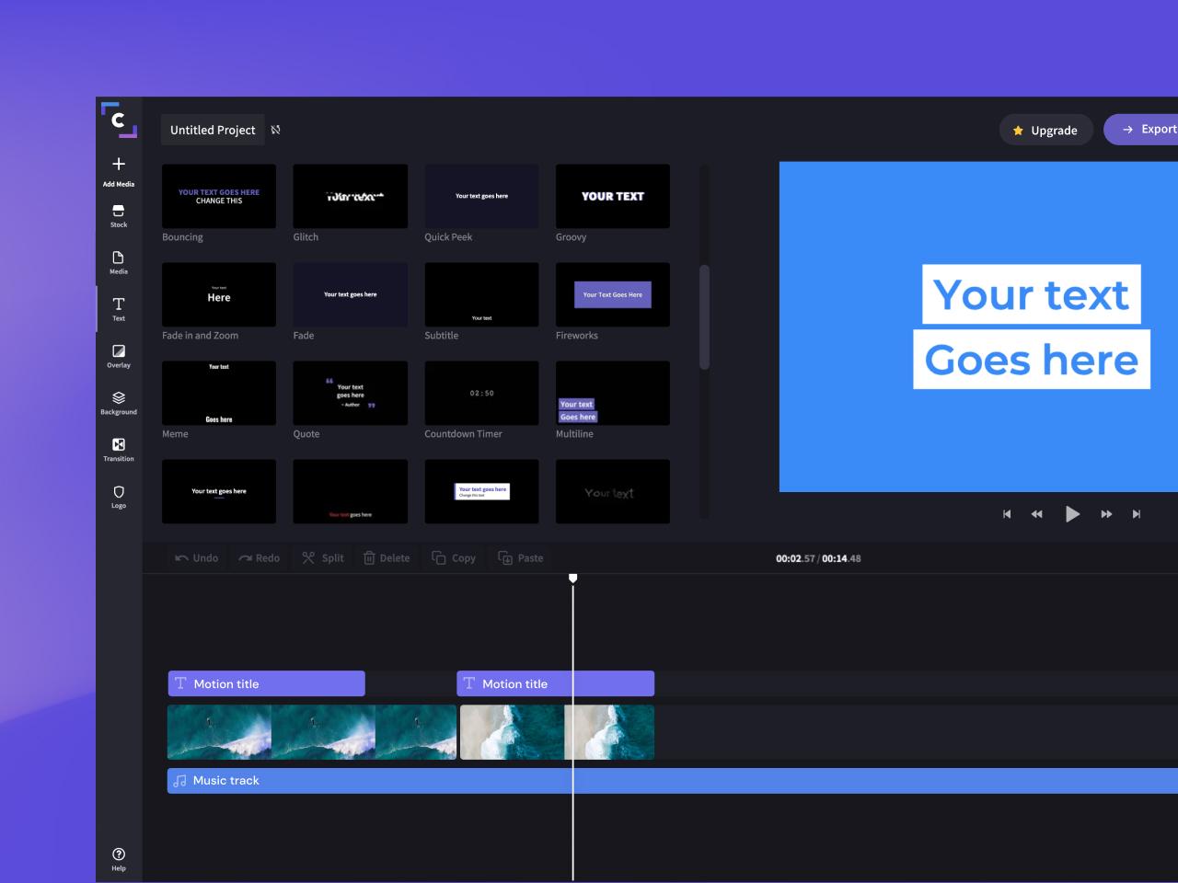Play the video preview
The image size is (1178, 883).
(x=1073, y=514)
